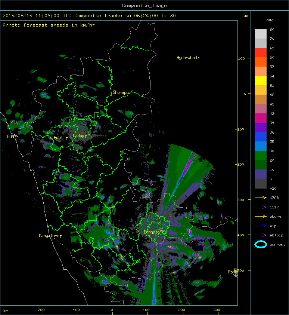The image size is (289, 315).
Task: Click the Composite_Image title text
Action: click(144, 6)
